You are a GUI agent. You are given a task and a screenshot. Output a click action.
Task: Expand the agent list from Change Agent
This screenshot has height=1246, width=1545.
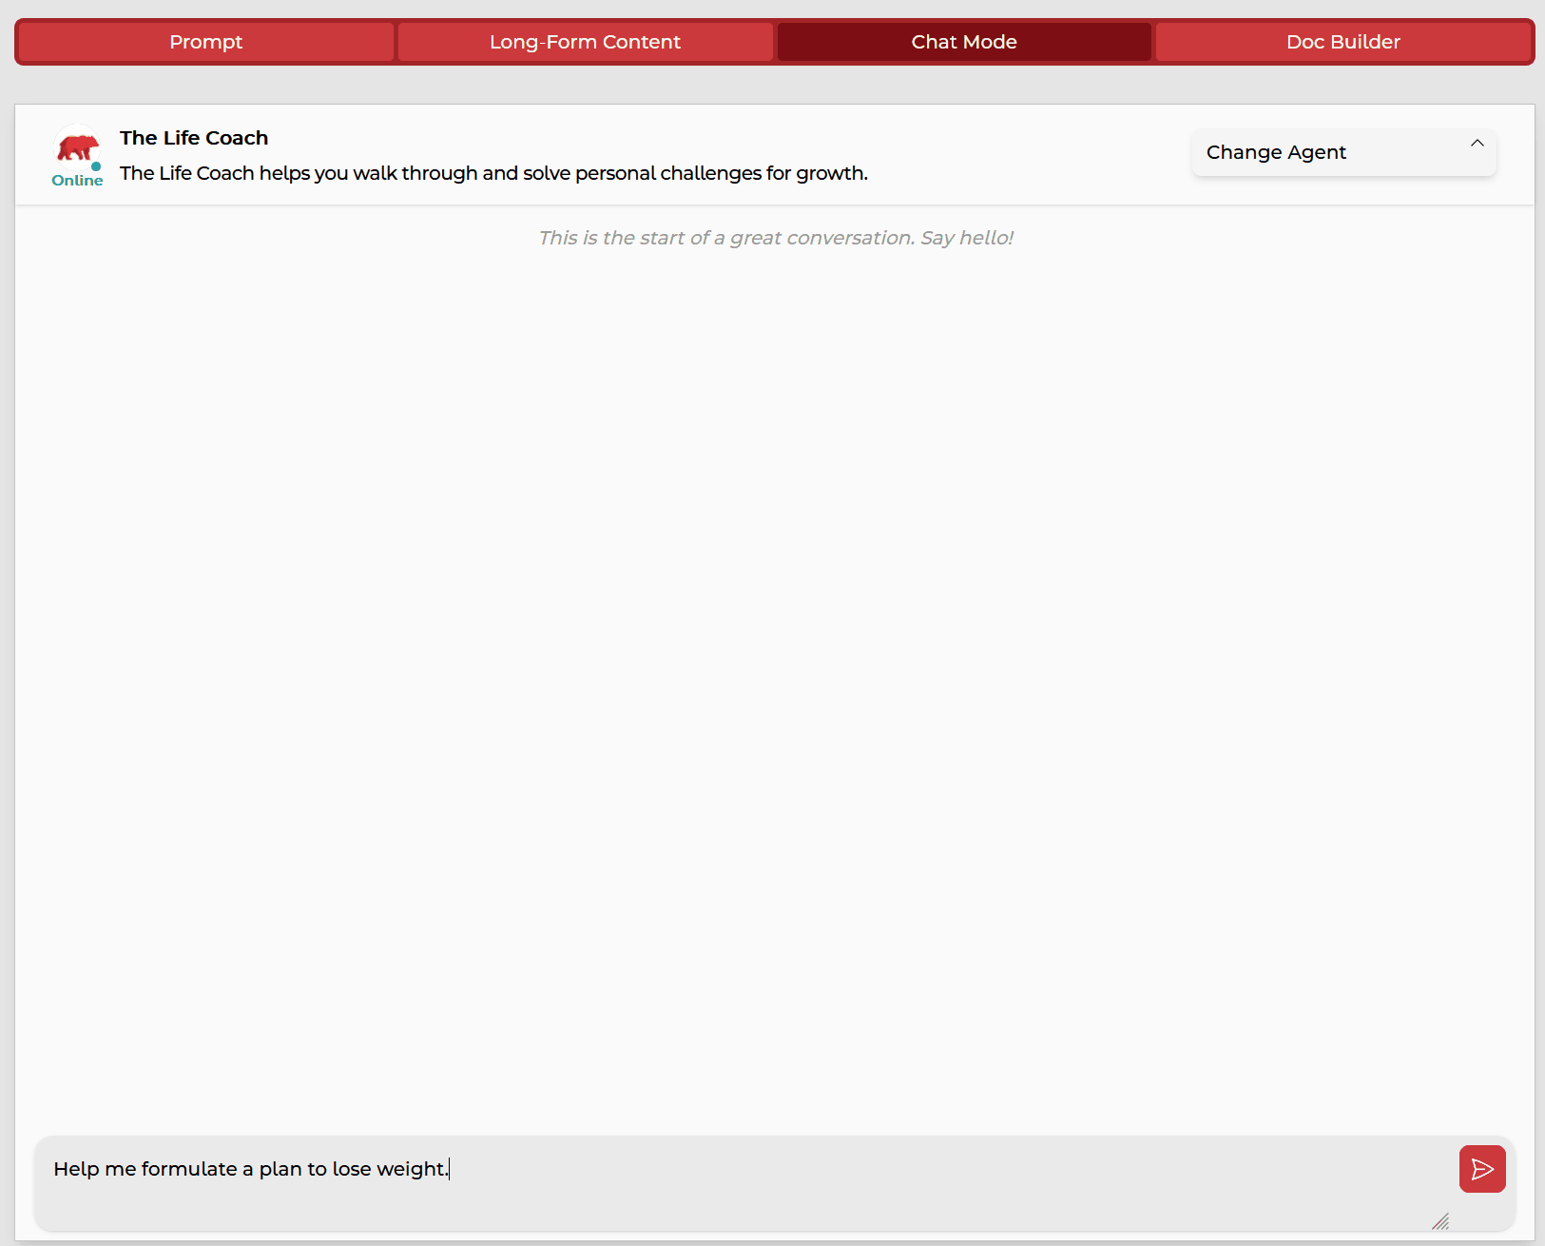[x=1342, y=152]
